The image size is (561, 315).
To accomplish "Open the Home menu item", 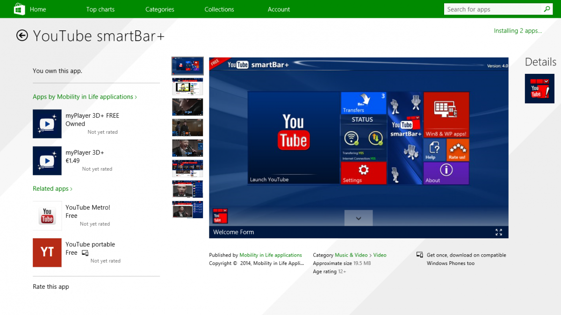I will tap(38, 9).
